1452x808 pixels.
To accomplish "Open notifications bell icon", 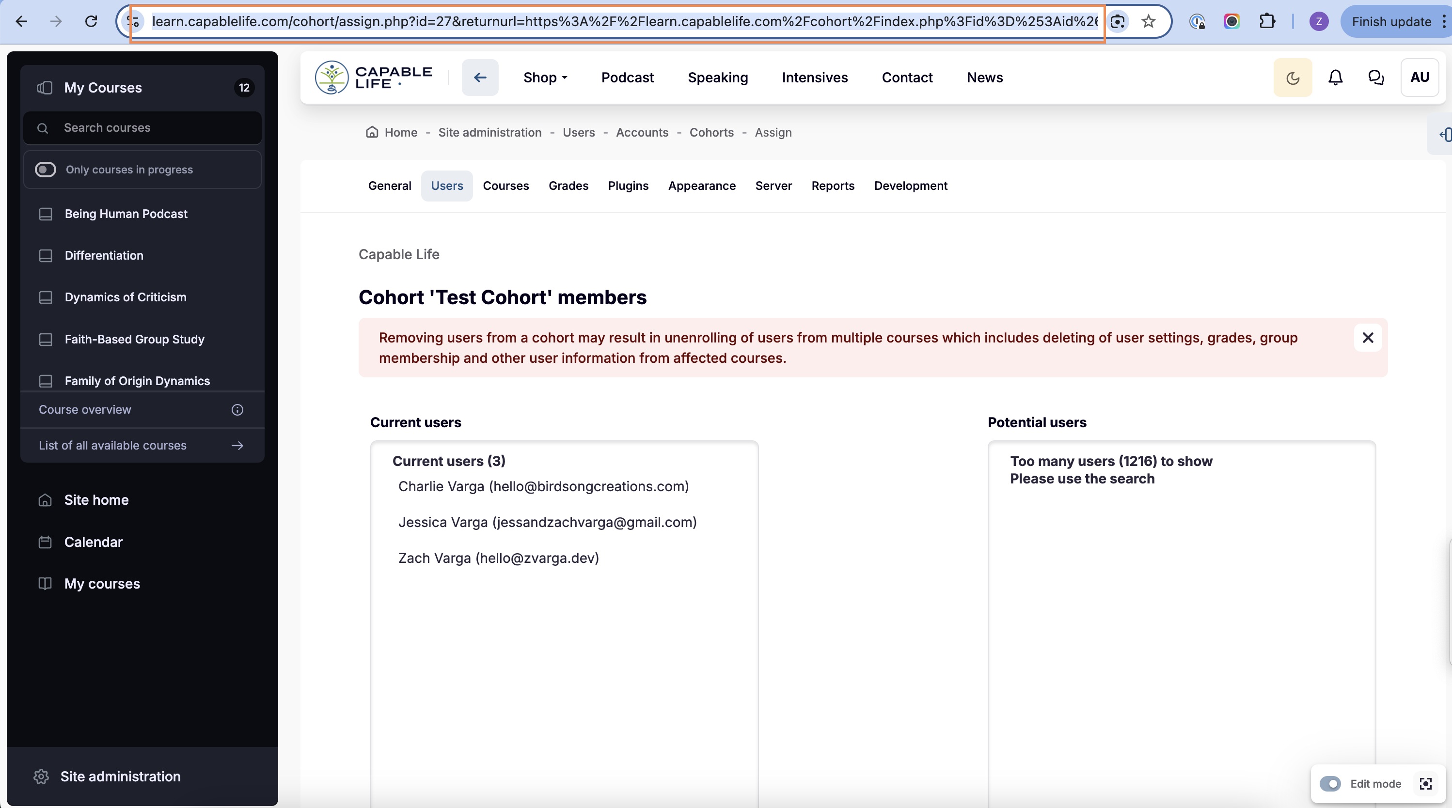I will point(1335,78).
